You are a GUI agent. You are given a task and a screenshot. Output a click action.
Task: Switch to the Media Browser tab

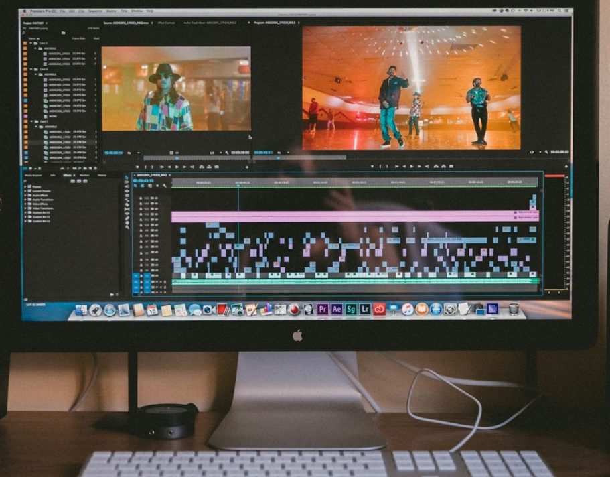tap(33, 175)
